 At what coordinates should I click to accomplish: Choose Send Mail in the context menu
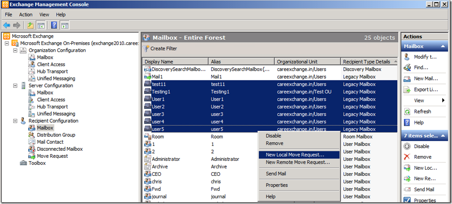coord(299,174)
